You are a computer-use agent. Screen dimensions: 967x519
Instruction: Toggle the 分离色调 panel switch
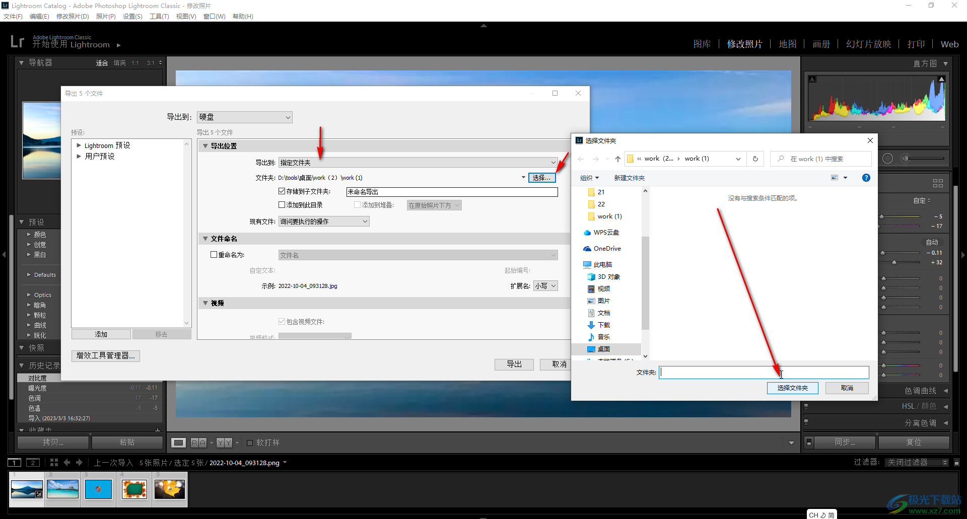(x=806, y=422)
